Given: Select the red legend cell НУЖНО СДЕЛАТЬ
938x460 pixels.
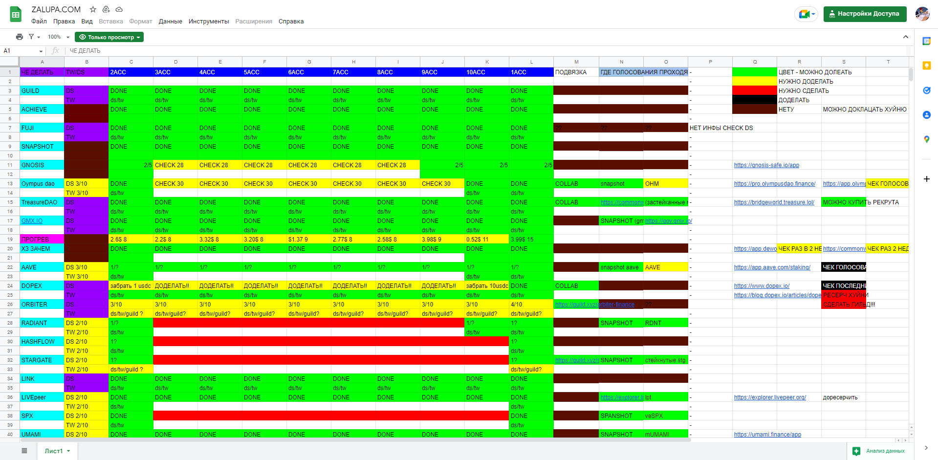Looking at the screenshot, I should pyautogui.click(x=754, y=91).
